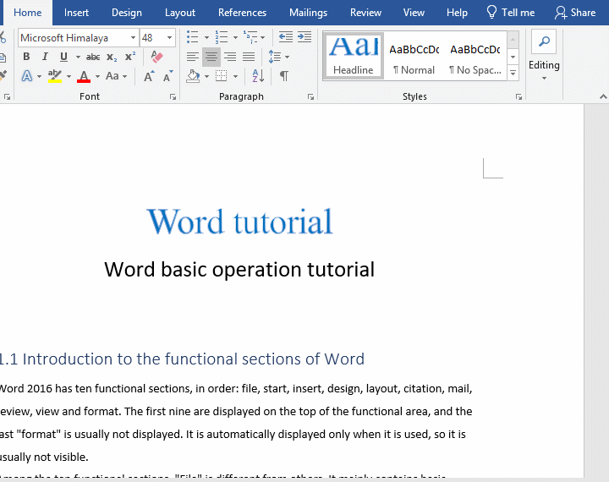Open the Help tab
Screen dimensions: 609x482
457,13
